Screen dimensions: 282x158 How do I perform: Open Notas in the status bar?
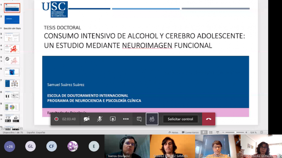point(173,132)
